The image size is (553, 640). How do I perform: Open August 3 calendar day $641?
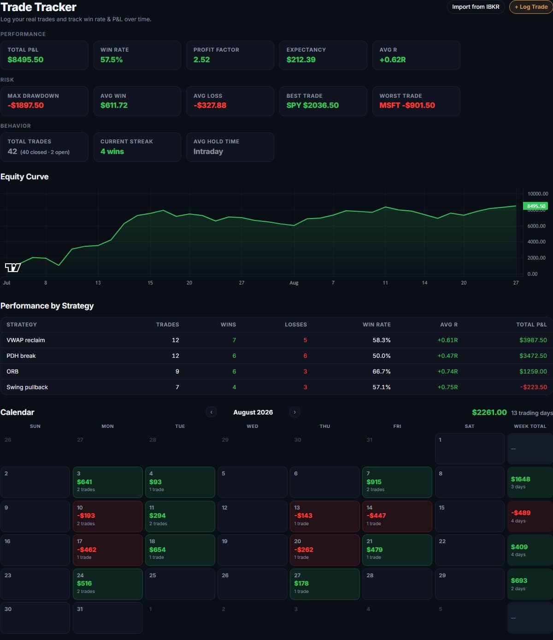[108, 482]
